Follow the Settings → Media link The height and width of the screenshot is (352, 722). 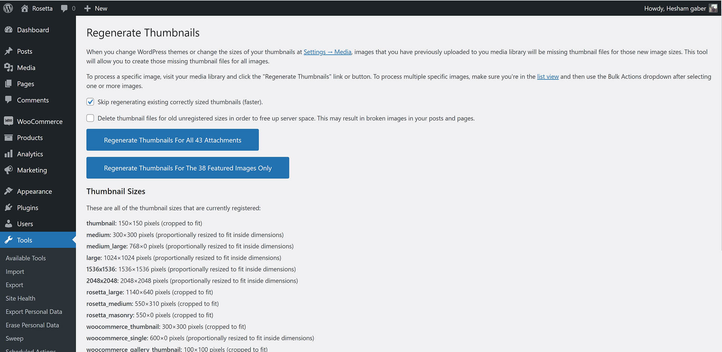[327, 52]
